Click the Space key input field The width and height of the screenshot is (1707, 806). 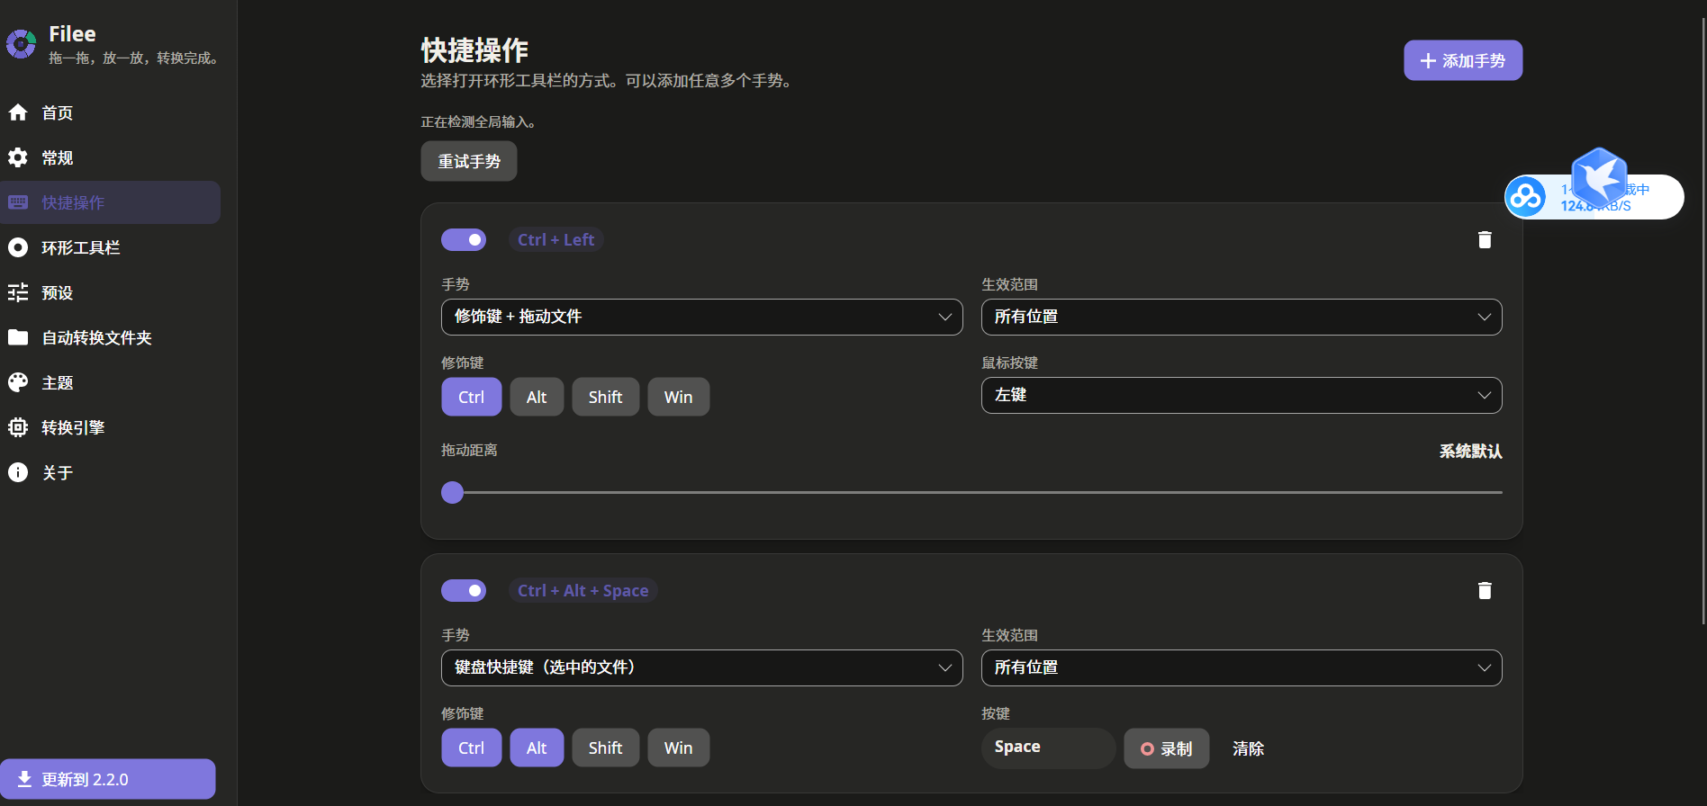click(x=1048, y=748)
